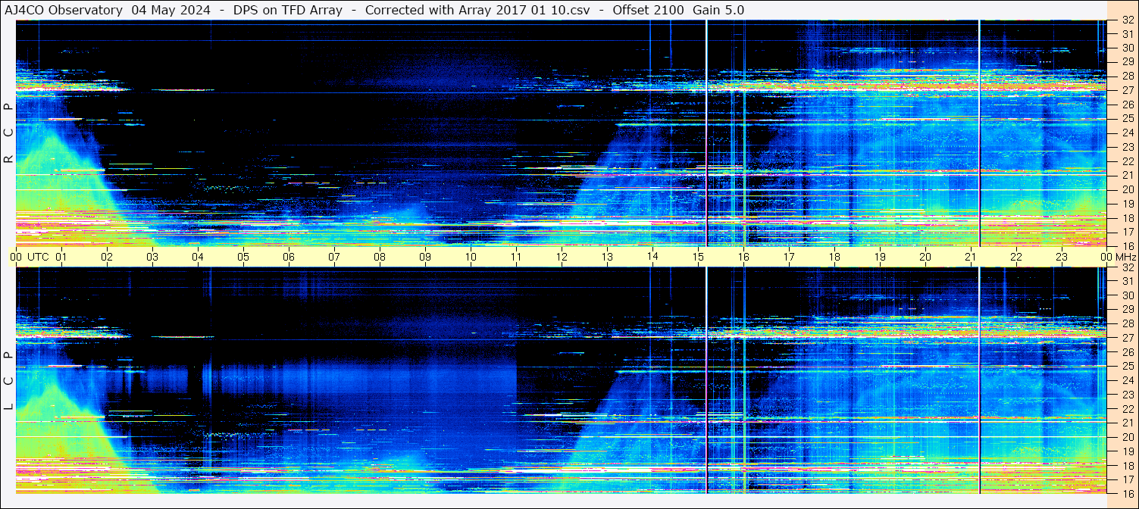The width and height of the screenshot is (1139, 509).
Task: Click the 21 hour mark on UTC axis
Action: [971, 257]
